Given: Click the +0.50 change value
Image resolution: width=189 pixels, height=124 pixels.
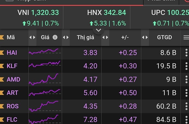Looking at the screenshot, I should (128, 93).
